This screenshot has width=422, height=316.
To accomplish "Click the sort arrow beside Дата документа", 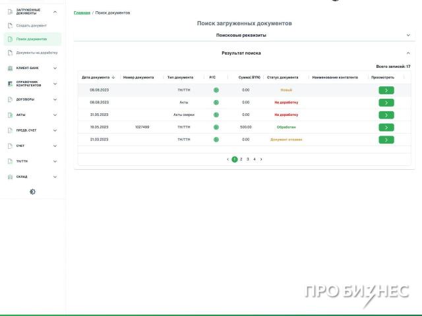I will [113, 77].
